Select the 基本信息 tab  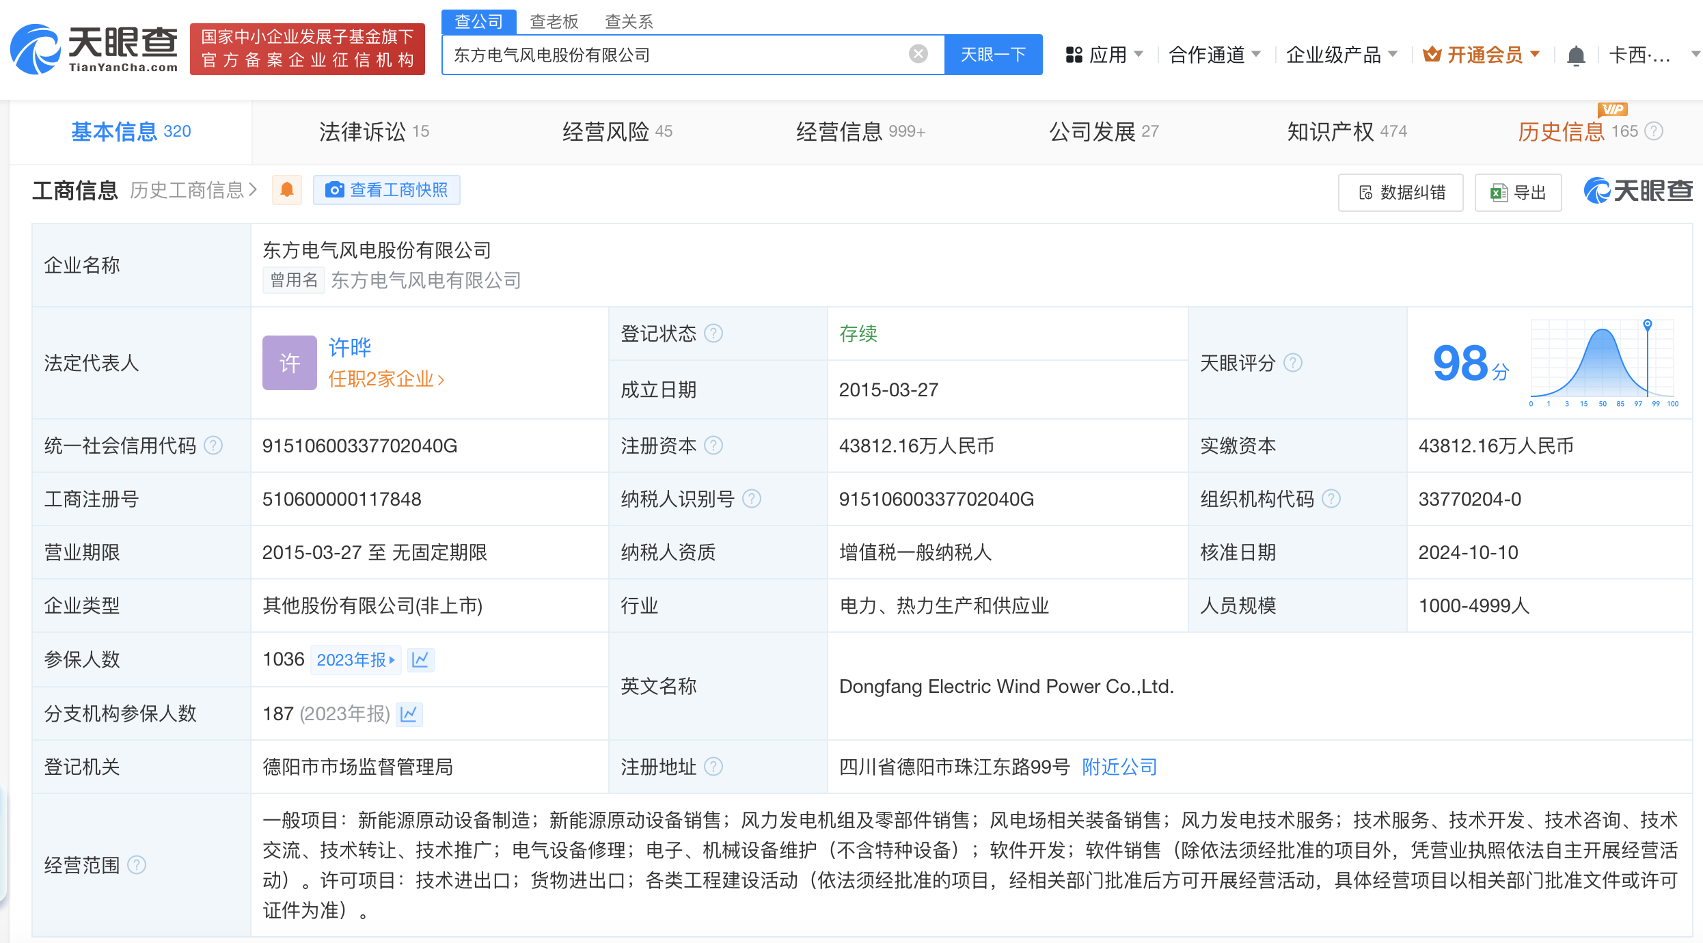tap(131, 131)
